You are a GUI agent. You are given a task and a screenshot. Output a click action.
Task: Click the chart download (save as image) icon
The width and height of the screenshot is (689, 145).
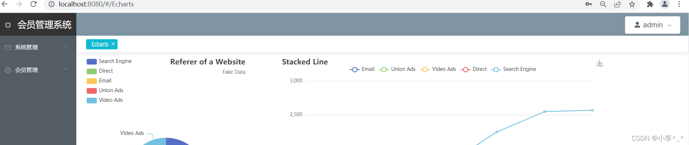tap(600, 63)
